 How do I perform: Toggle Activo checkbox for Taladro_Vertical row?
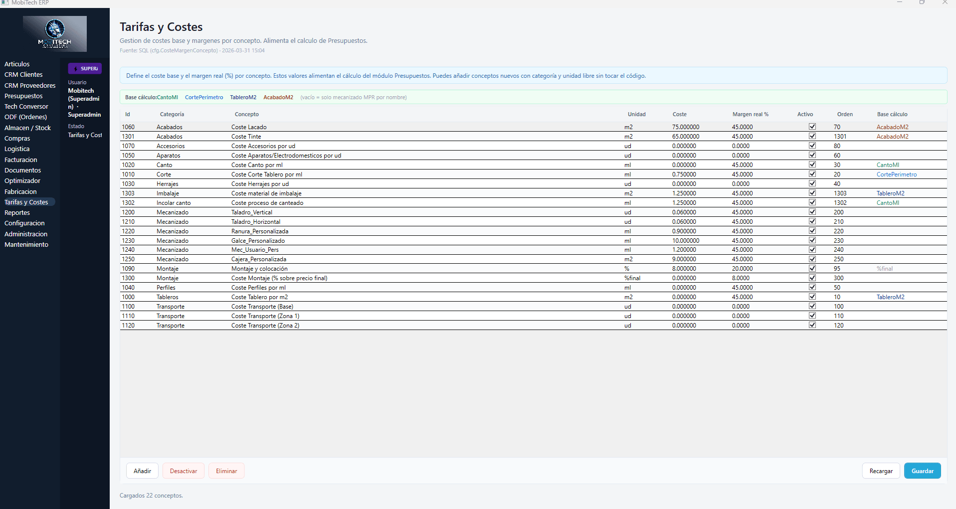(812, 212)
